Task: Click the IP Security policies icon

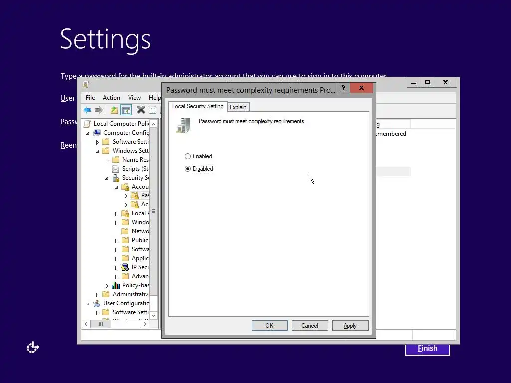Action: coord(125,267)
